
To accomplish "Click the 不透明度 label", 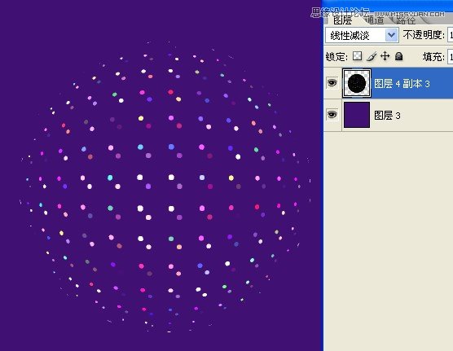I will click(x=424, y=35).
